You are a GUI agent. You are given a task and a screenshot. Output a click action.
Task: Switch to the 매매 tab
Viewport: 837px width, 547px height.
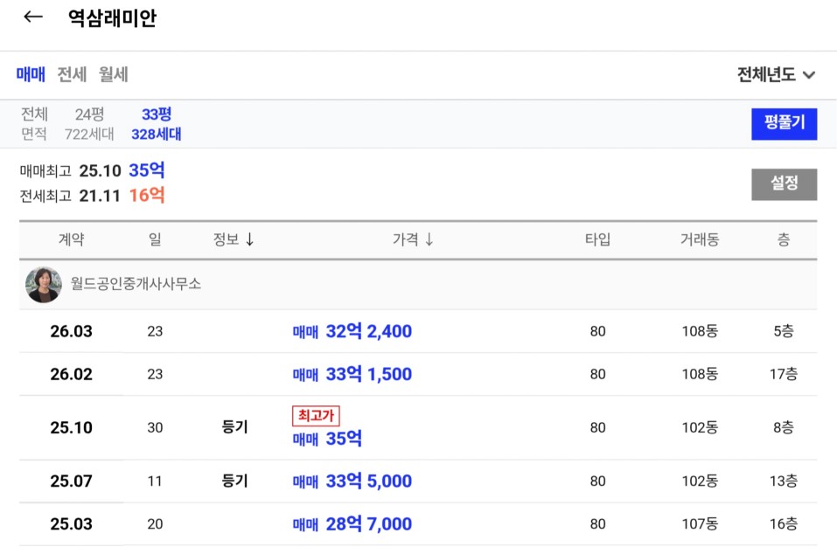(x=31, y=75)
